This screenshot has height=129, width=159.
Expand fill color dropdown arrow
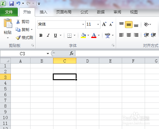tap(88, 35)
